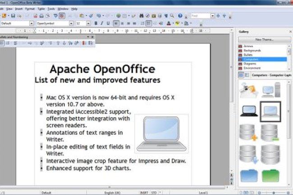
Task: Toggle AutoSpellcheck in the standard toolbar
Action: tap(62, 16)
